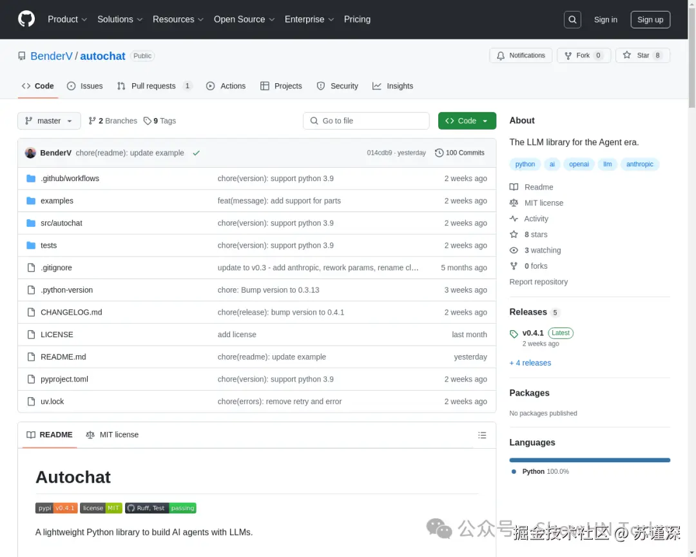Image resolution: width=696 pixels, height=557 pixels.
Task: Open the green Code dropdown button
Action: coord(467,121)
